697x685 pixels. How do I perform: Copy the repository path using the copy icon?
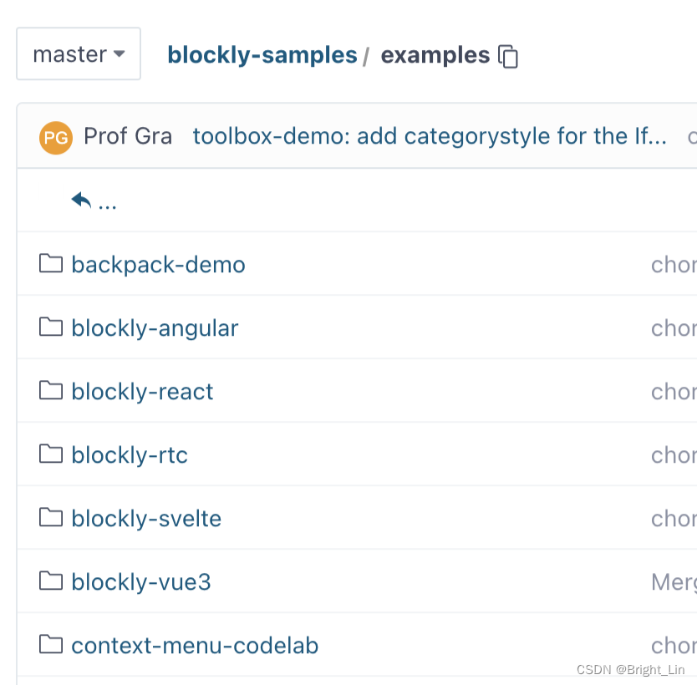pyautogui.click(x=509, y=56)
